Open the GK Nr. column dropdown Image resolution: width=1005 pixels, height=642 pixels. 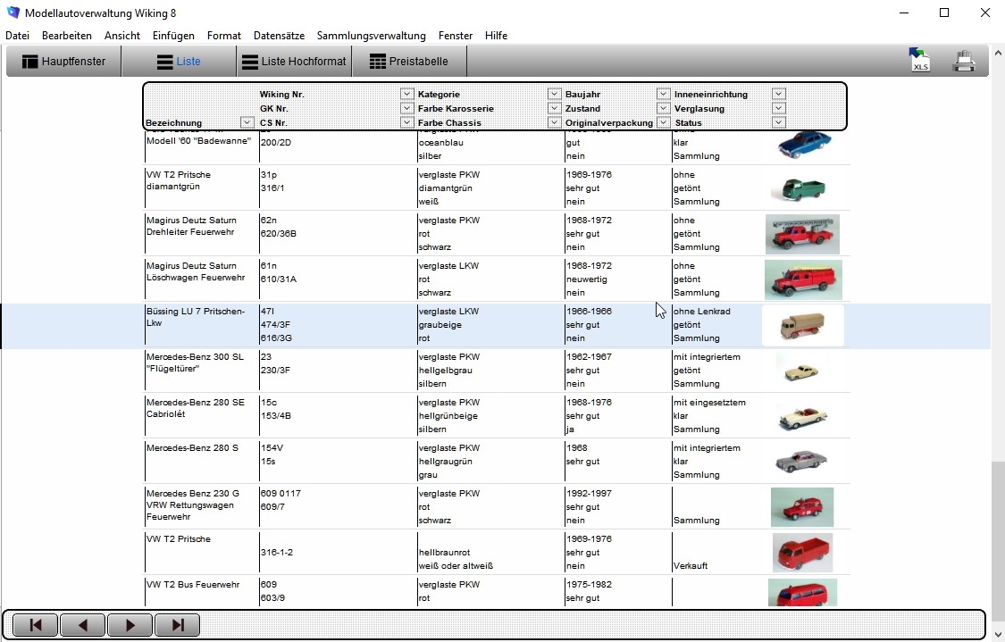tap(406, 108)
